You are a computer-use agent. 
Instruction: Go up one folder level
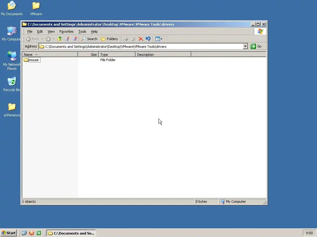point(59,39)
